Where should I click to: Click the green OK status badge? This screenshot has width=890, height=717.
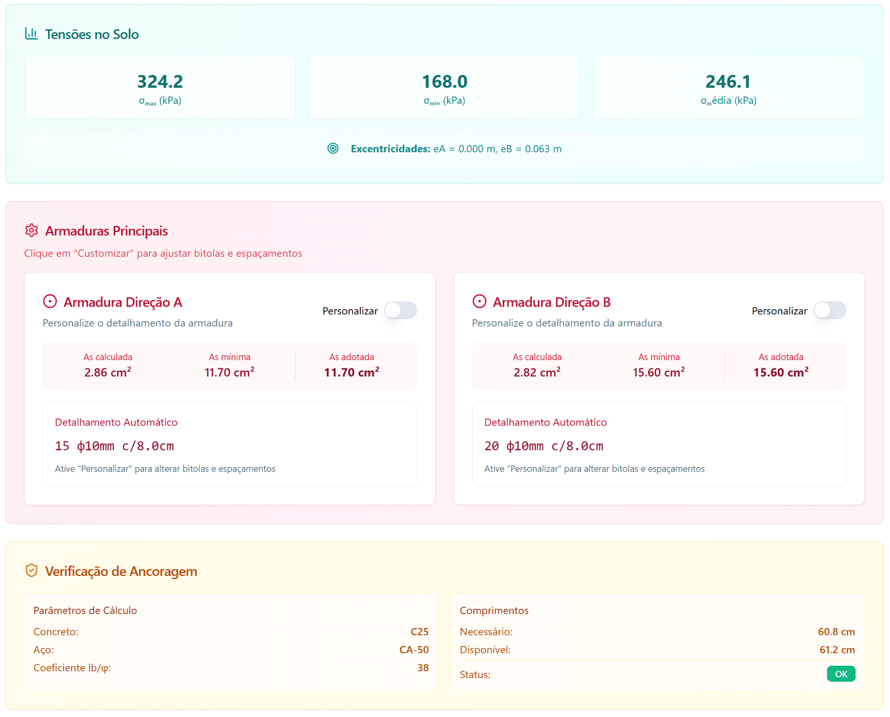point(841,674)
